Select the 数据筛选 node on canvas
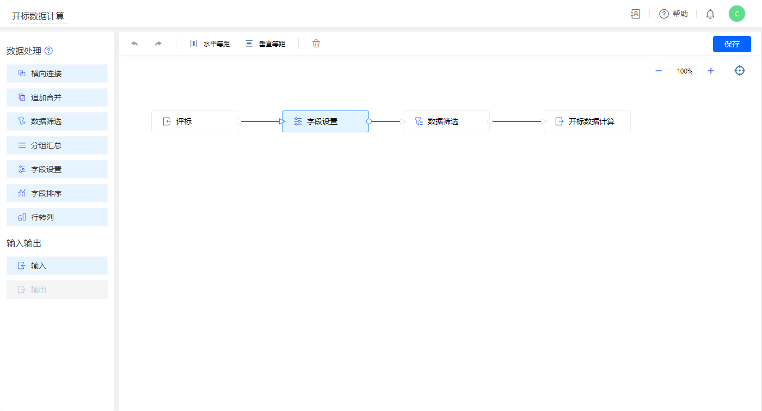 [x=446, y=121]
